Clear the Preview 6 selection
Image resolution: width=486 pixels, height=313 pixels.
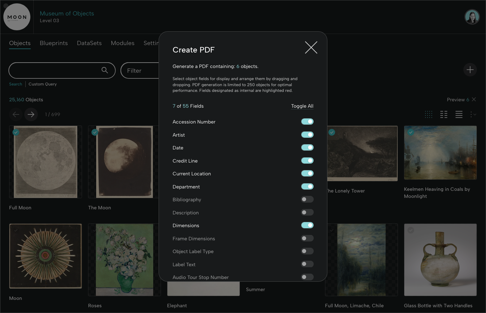tap(474, 99)
